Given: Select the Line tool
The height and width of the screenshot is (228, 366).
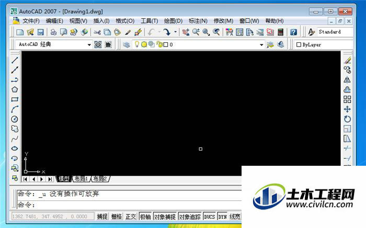Looking at the screenshot, I should (15, 60).
